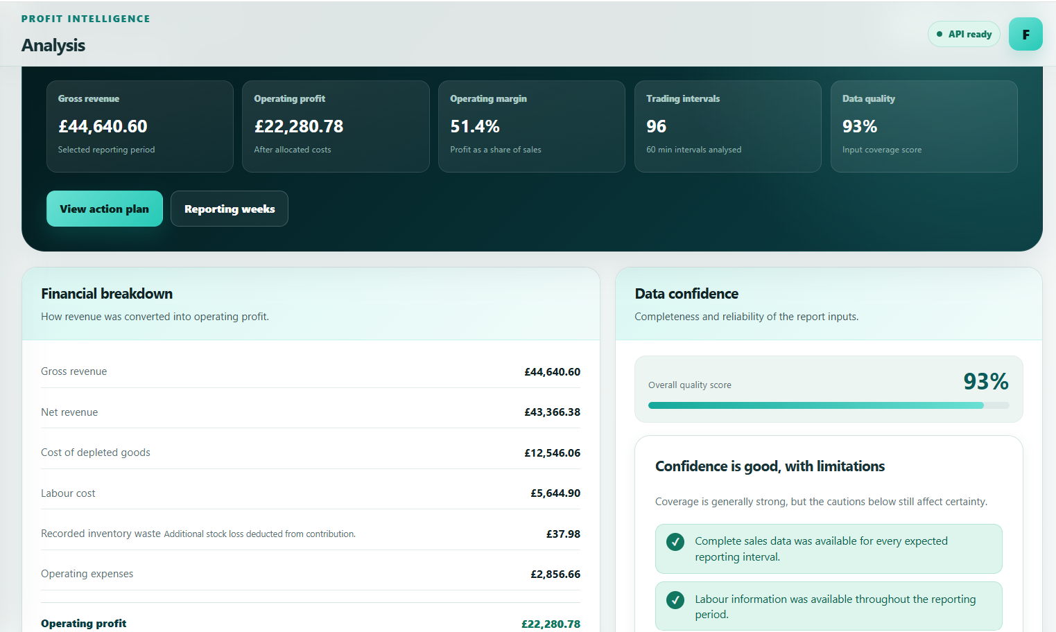
Task: Click the checkmark icon beside complete sales data
Action: point(675,542)
